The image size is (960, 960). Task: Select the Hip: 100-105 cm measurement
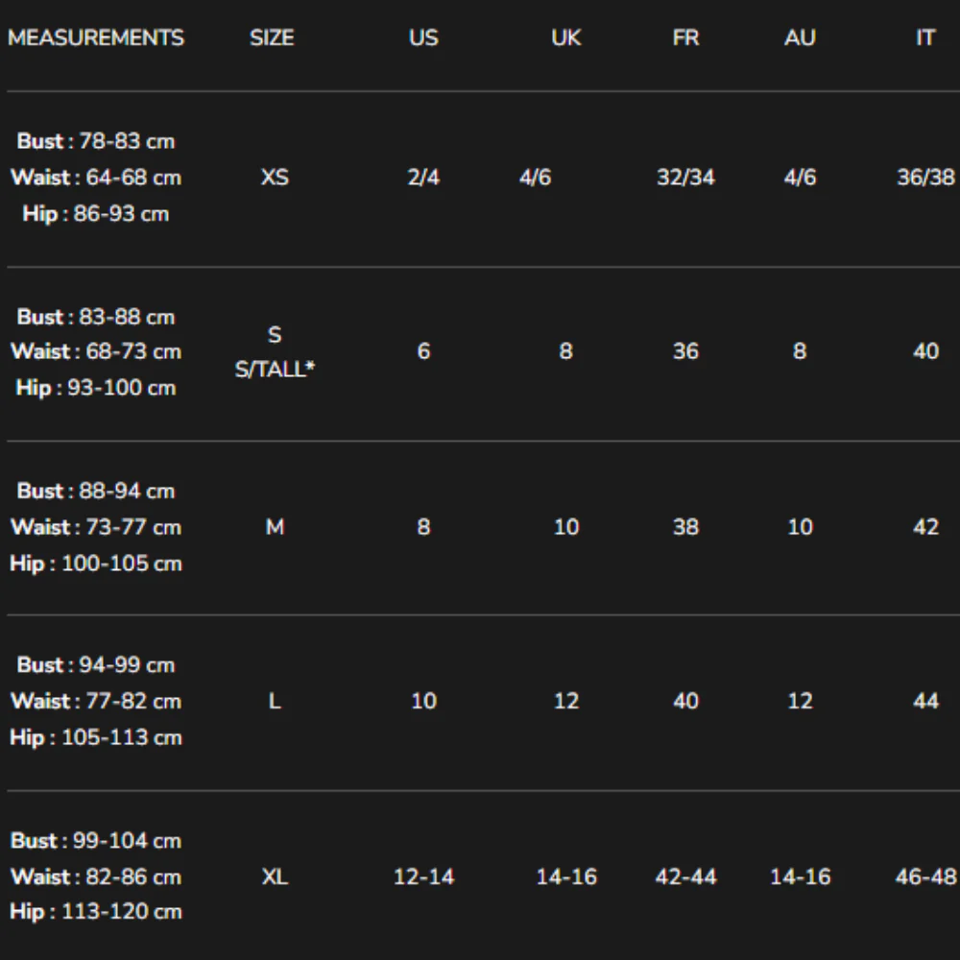[x=96, y=564]
